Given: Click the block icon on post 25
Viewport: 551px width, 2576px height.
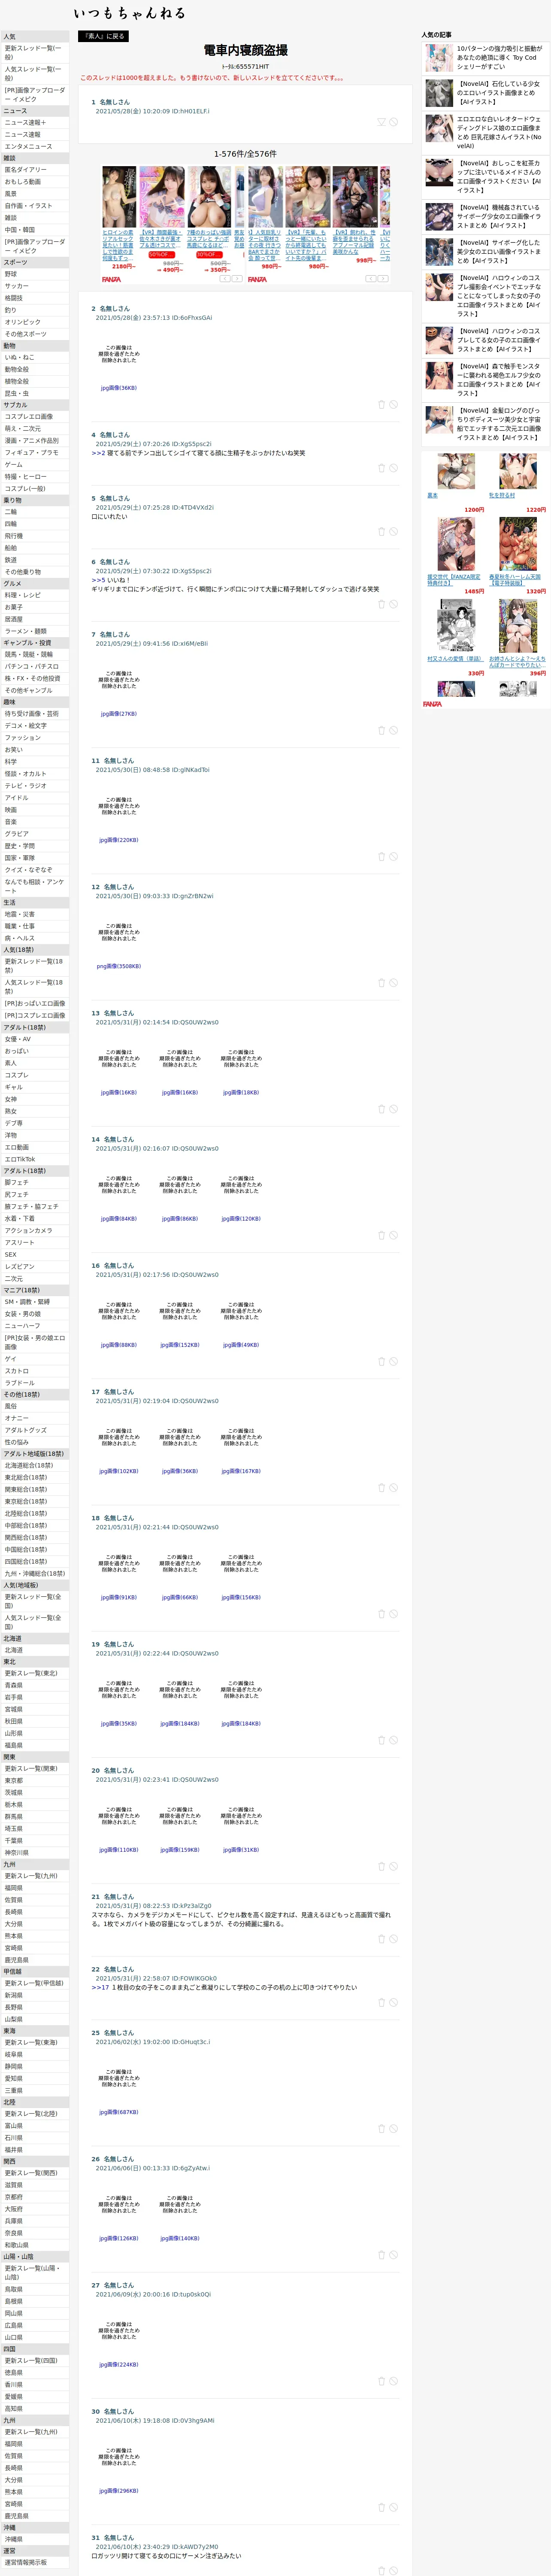Looking at the screenshot, I should [394, 2129].
